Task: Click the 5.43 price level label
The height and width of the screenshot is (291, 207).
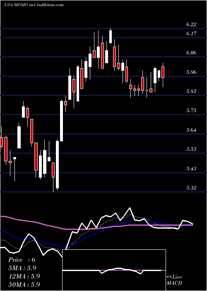Action: (x=191, y=168)
